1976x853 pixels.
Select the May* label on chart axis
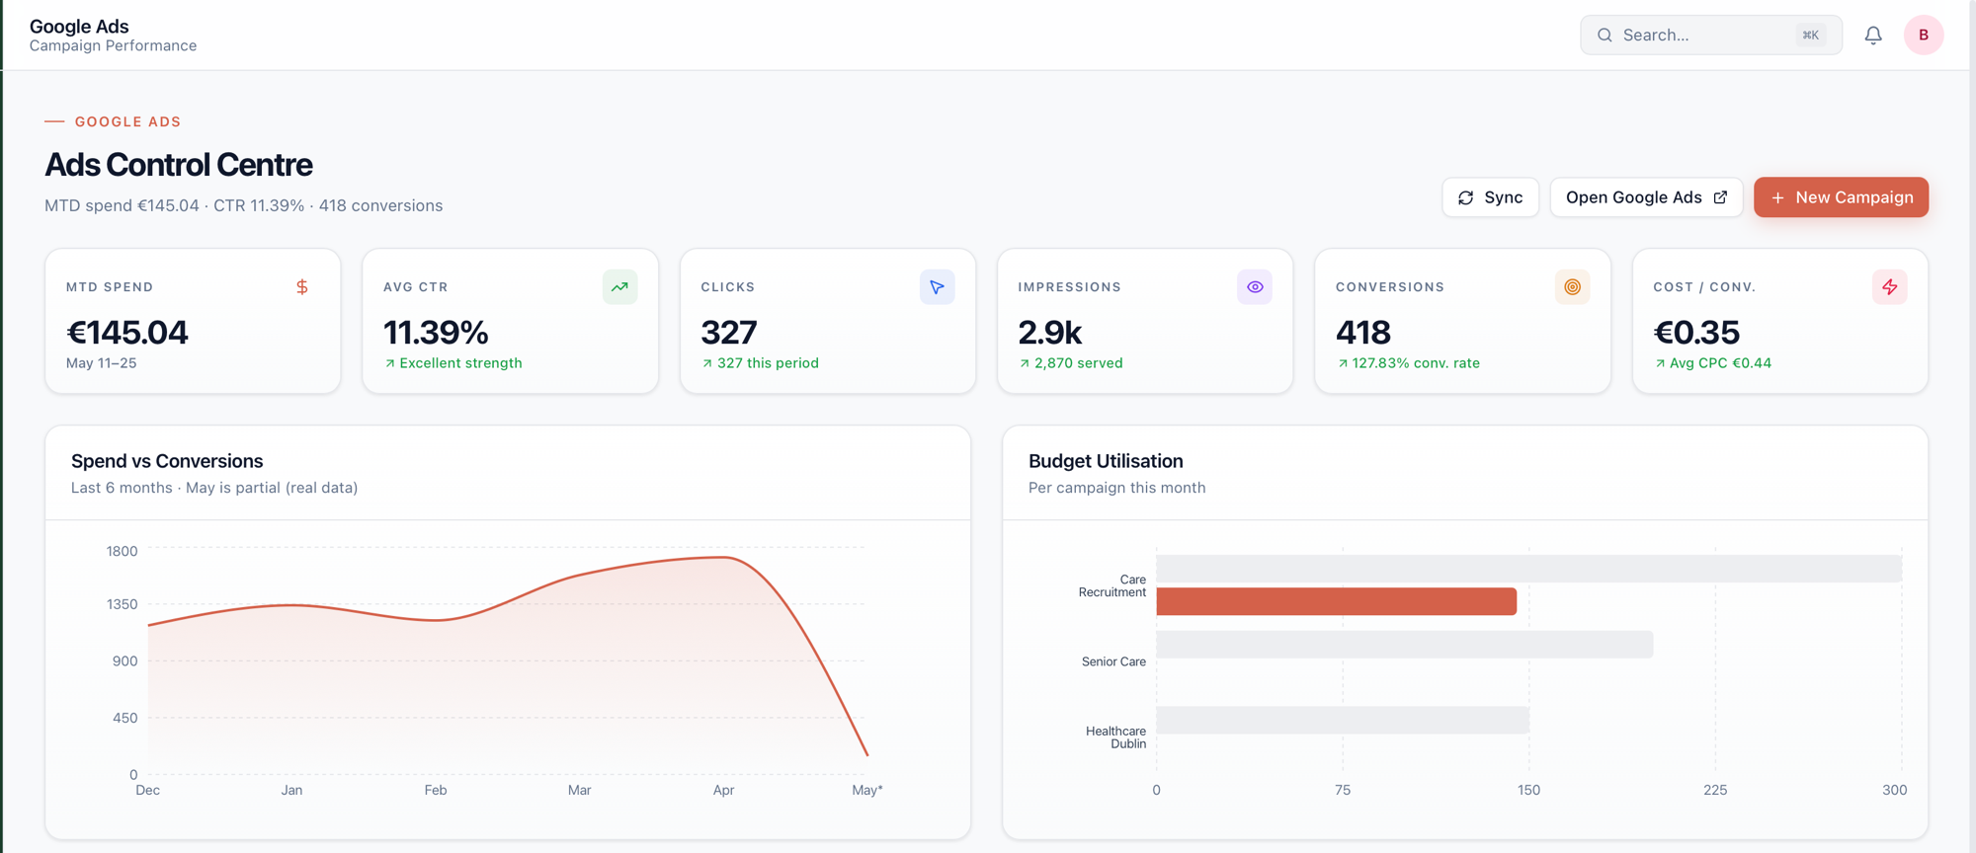(866, 790)
